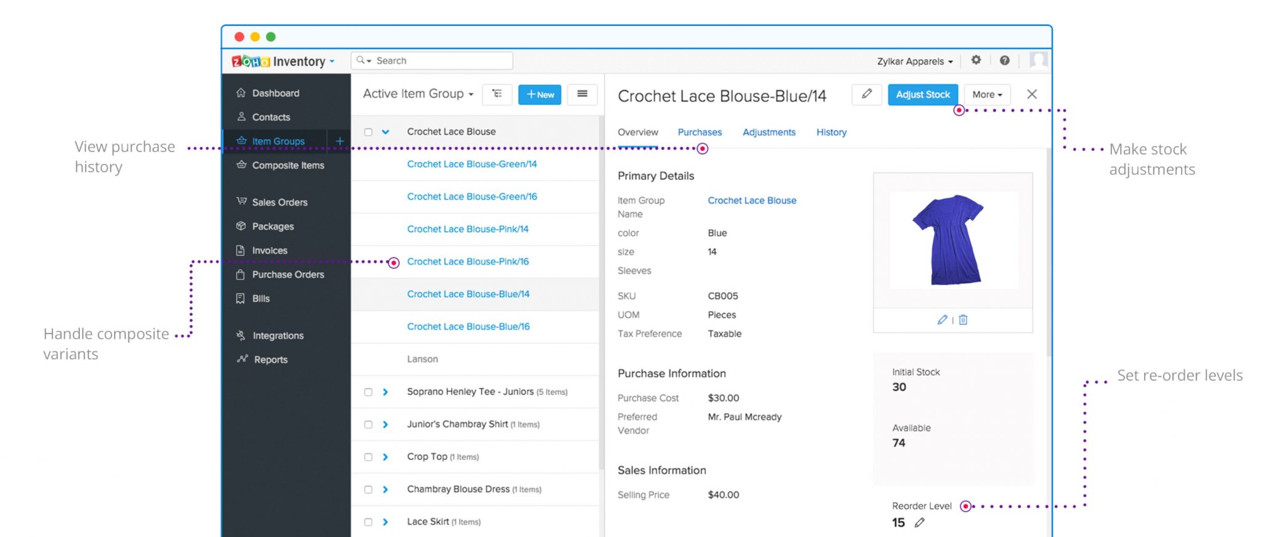The width and height of the screenshot is (1261, 537).
Task: Edit the reorder level with pencil icon
Action: point(919,522)
